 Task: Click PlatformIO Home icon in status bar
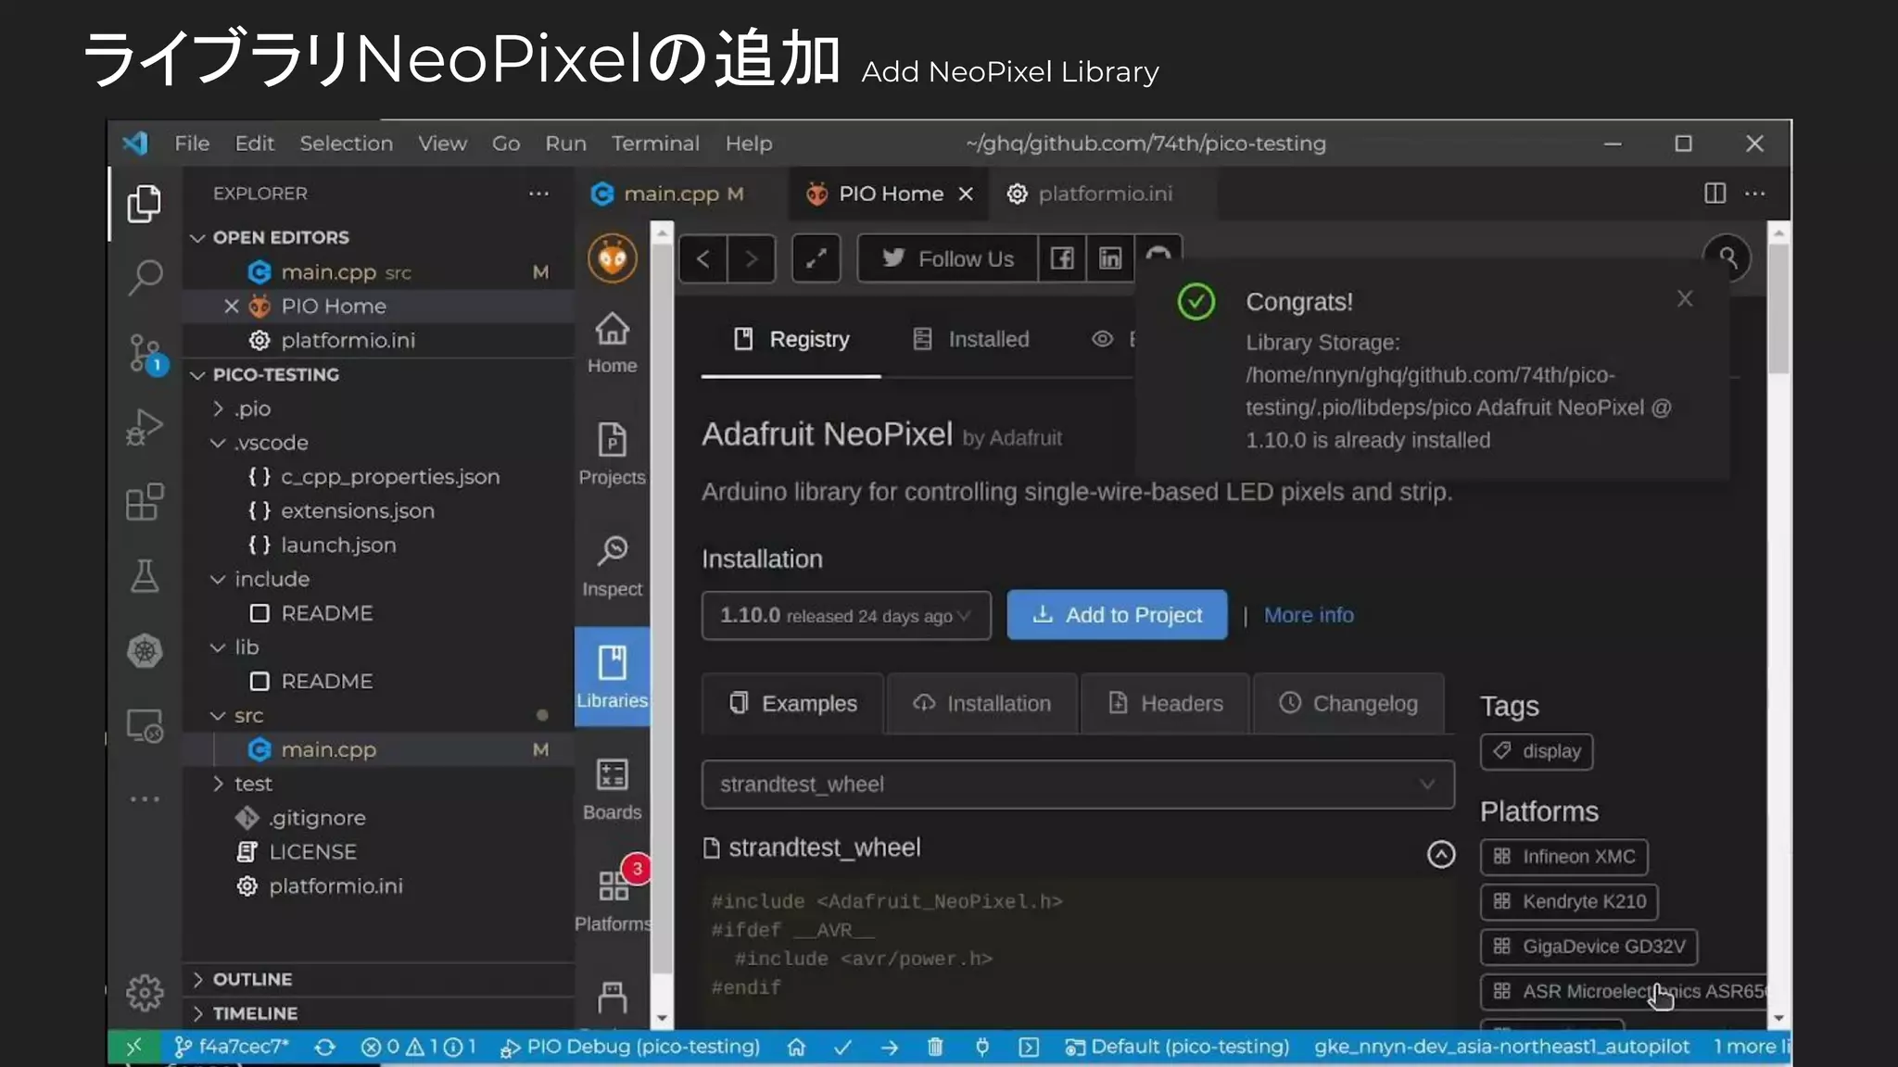tap(796, 1047)
